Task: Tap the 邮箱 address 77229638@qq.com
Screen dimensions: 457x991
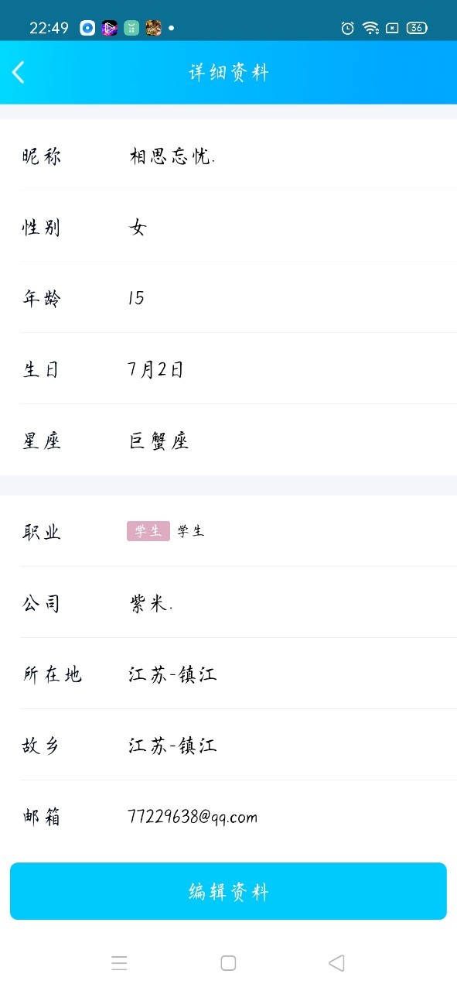Action: pos(193,817)
